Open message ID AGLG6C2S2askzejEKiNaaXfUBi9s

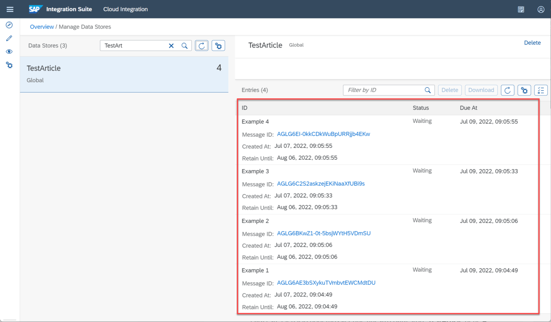pos(321,184)
